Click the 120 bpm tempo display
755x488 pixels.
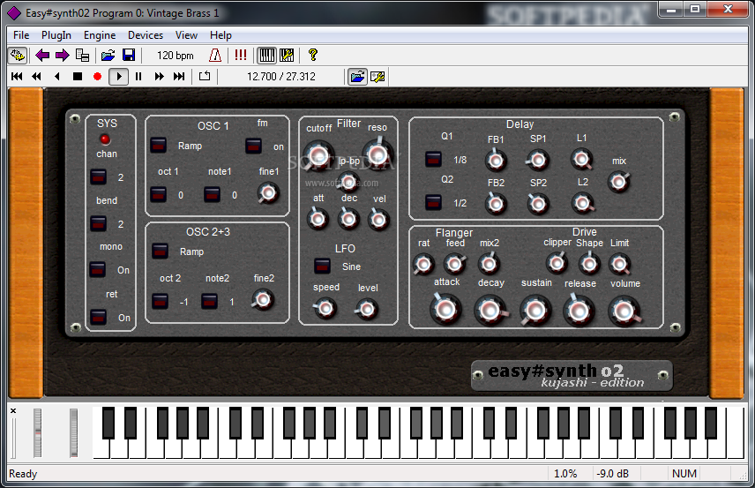coord(176,56)
